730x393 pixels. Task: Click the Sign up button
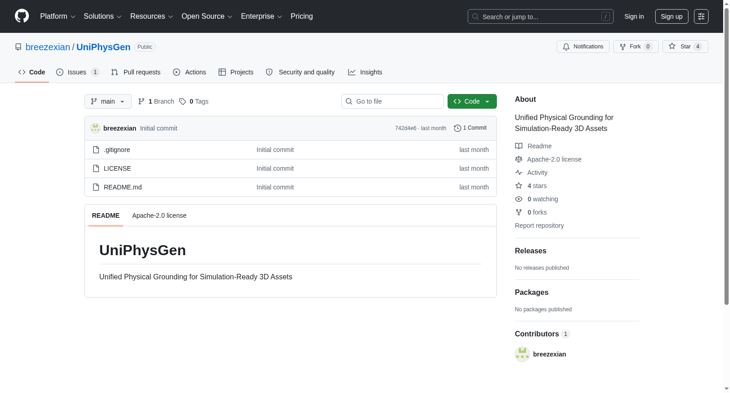pos(672,16)
